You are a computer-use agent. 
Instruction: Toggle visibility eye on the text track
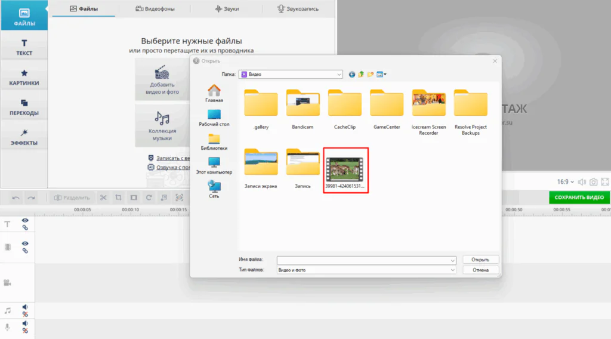click(x=25, y=221)
